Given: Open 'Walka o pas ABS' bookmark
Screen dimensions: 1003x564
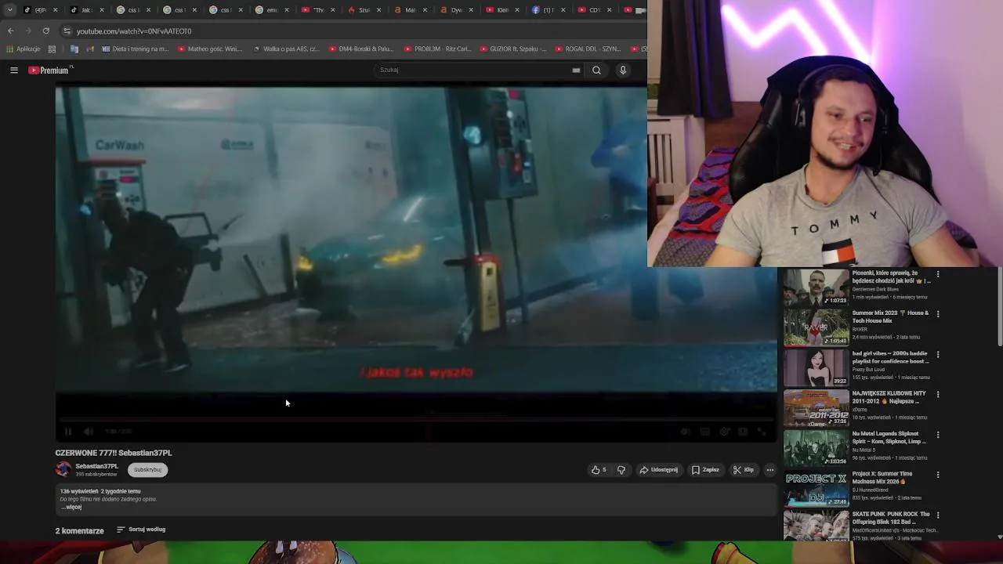Looking at the screenshot, I should click(286, 49).
